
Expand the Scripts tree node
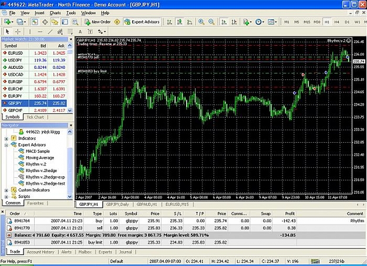(6, 197)
